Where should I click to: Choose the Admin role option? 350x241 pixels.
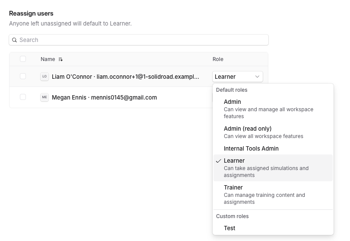point(273,109)
